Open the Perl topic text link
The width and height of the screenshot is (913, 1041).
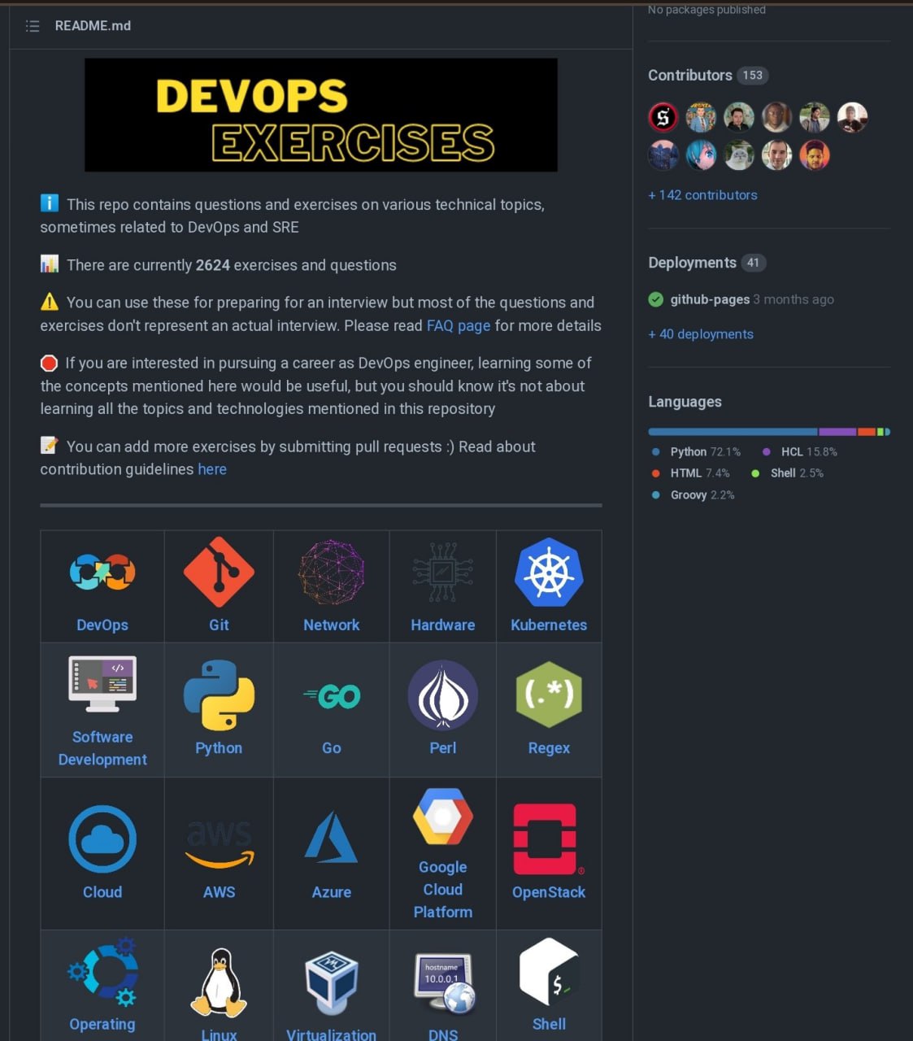coord(443,747)
